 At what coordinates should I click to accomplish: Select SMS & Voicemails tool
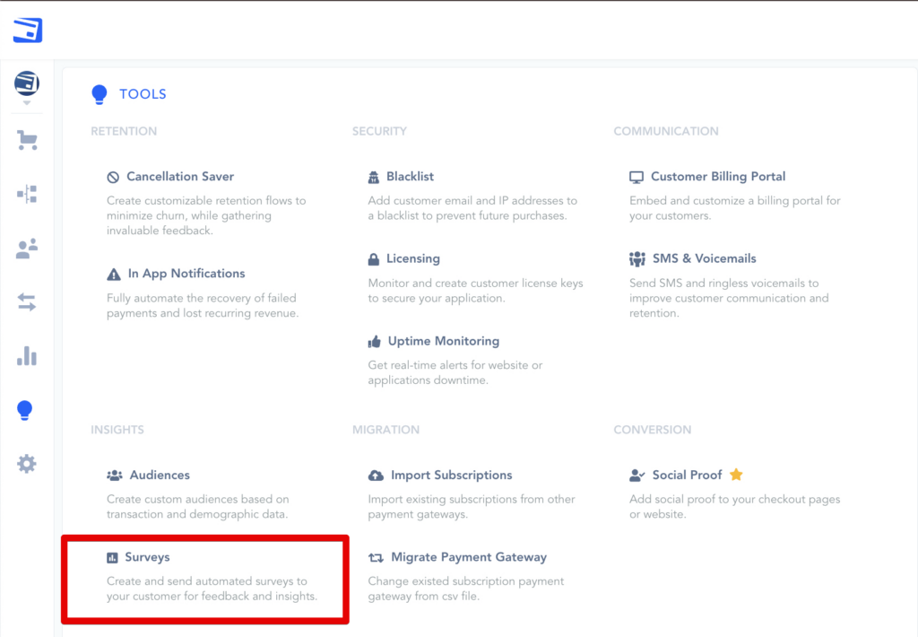coord(704,258)
